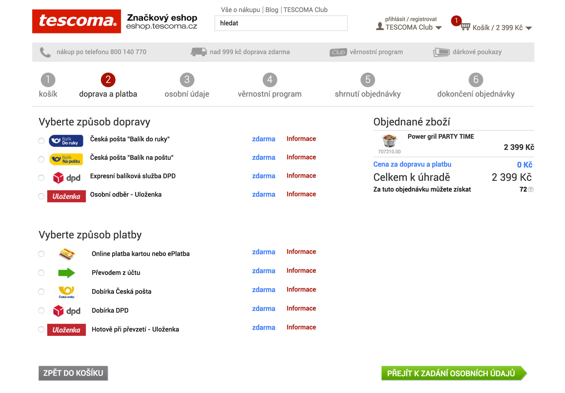Open the shopping cart icon

[x=465, y=27]
